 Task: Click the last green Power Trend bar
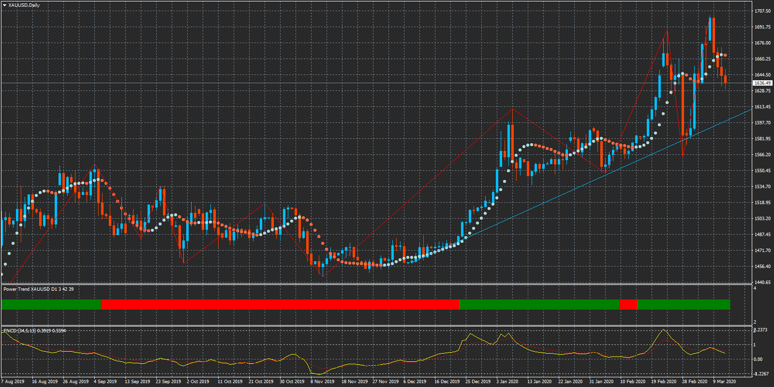pos(683,304)
